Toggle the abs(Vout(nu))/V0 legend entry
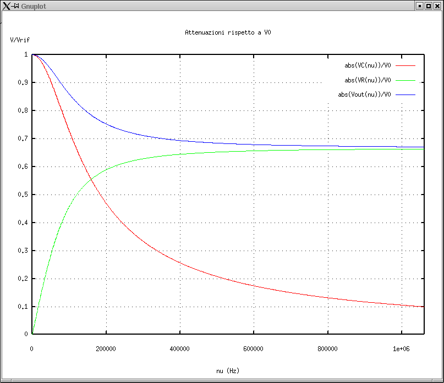This screenshot has height=383, width=444. [364, 95]
